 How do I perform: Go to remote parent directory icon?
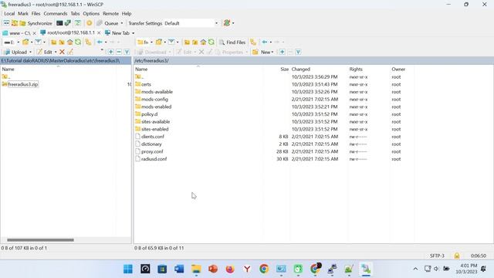click(187, 42)
